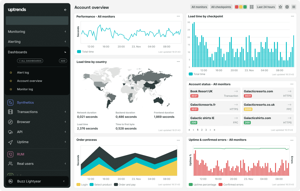Open dashboard settings with the gear icon
Viewport: 300px width, 191px height.
point(287,7)
